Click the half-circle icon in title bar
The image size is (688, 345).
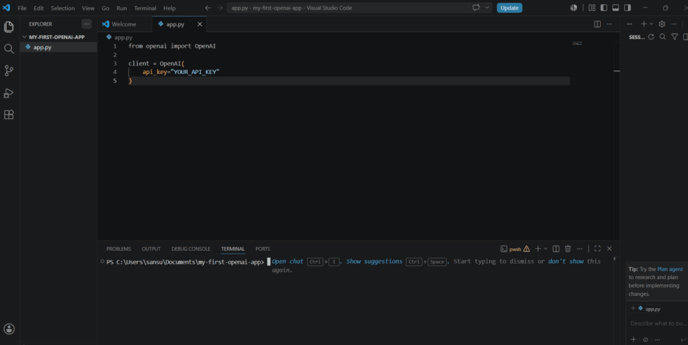[x=574, y=7]
